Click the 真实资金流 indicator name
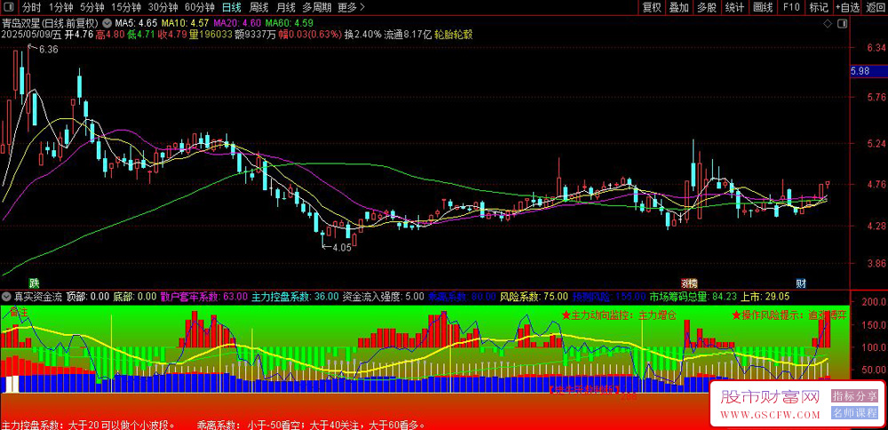 (x=38, y=297)
